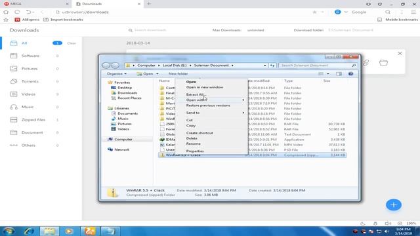Click the star bookmark icon in the address bar
This screenshot has height=236, width=420.
click(315, 12)
